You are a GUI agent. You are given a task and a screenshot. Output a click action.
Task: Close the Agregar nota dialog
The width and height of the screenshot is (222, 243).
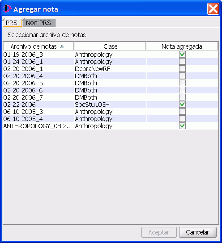coord(213,9)
